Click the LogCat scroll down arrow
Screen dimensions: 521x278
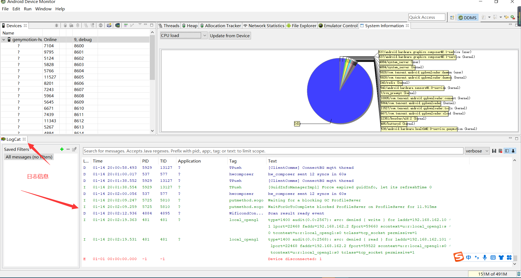tap(514, 264)
